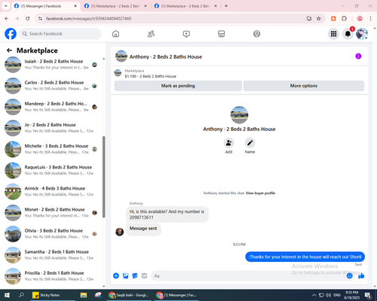The width and height of the screenshot is (377, 301).
Task: Switch to Saqib bahi Google Chrome window
Action: pyautogui.click(x=128, y=295)
